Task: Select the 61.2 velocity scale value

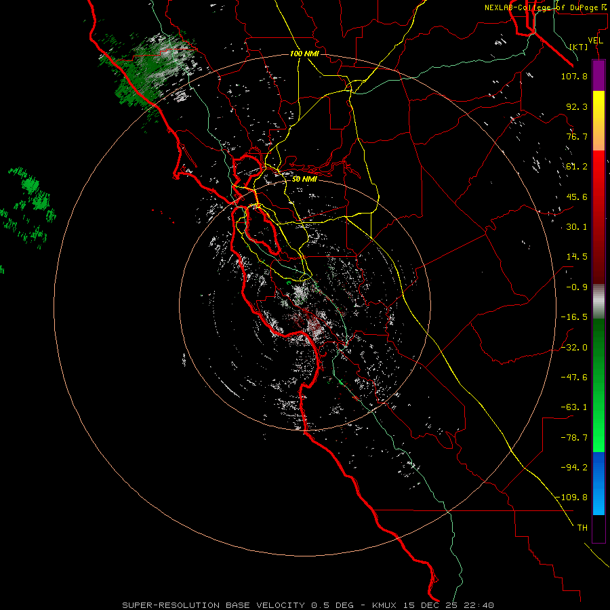Action: [577, 167]
